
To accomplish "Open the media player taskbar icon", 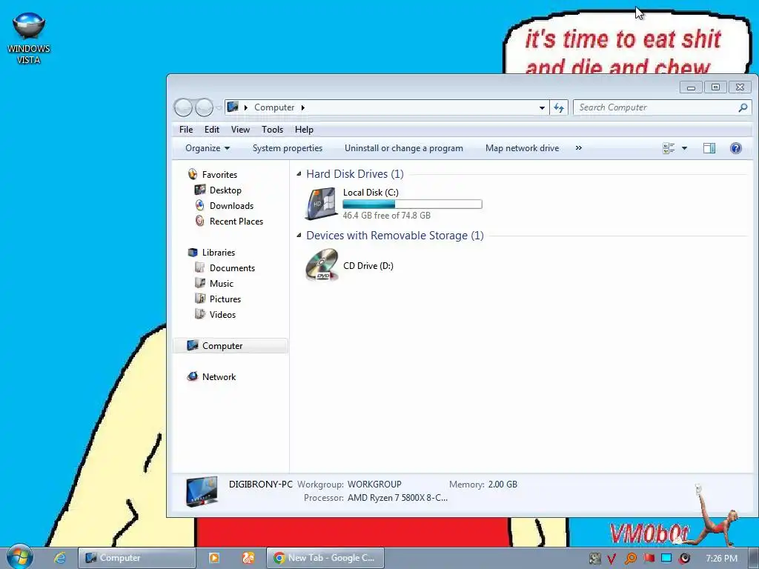I will 214,558.
